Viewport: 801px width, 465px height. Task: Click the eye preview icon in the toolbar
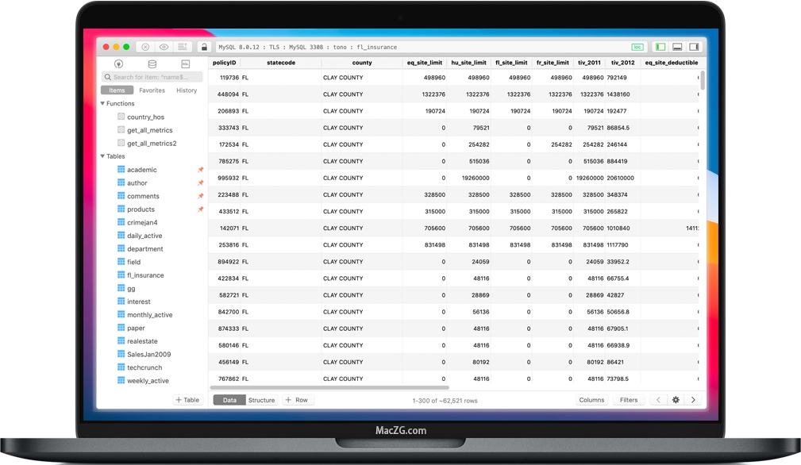164,48
